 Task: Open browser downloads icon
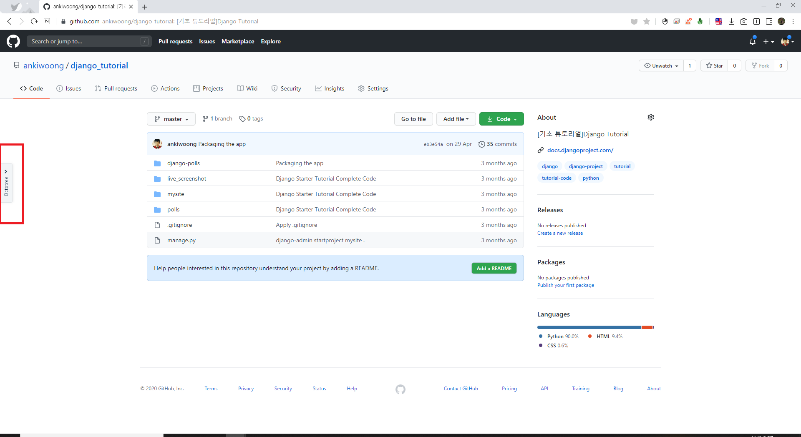coord(731,21)
